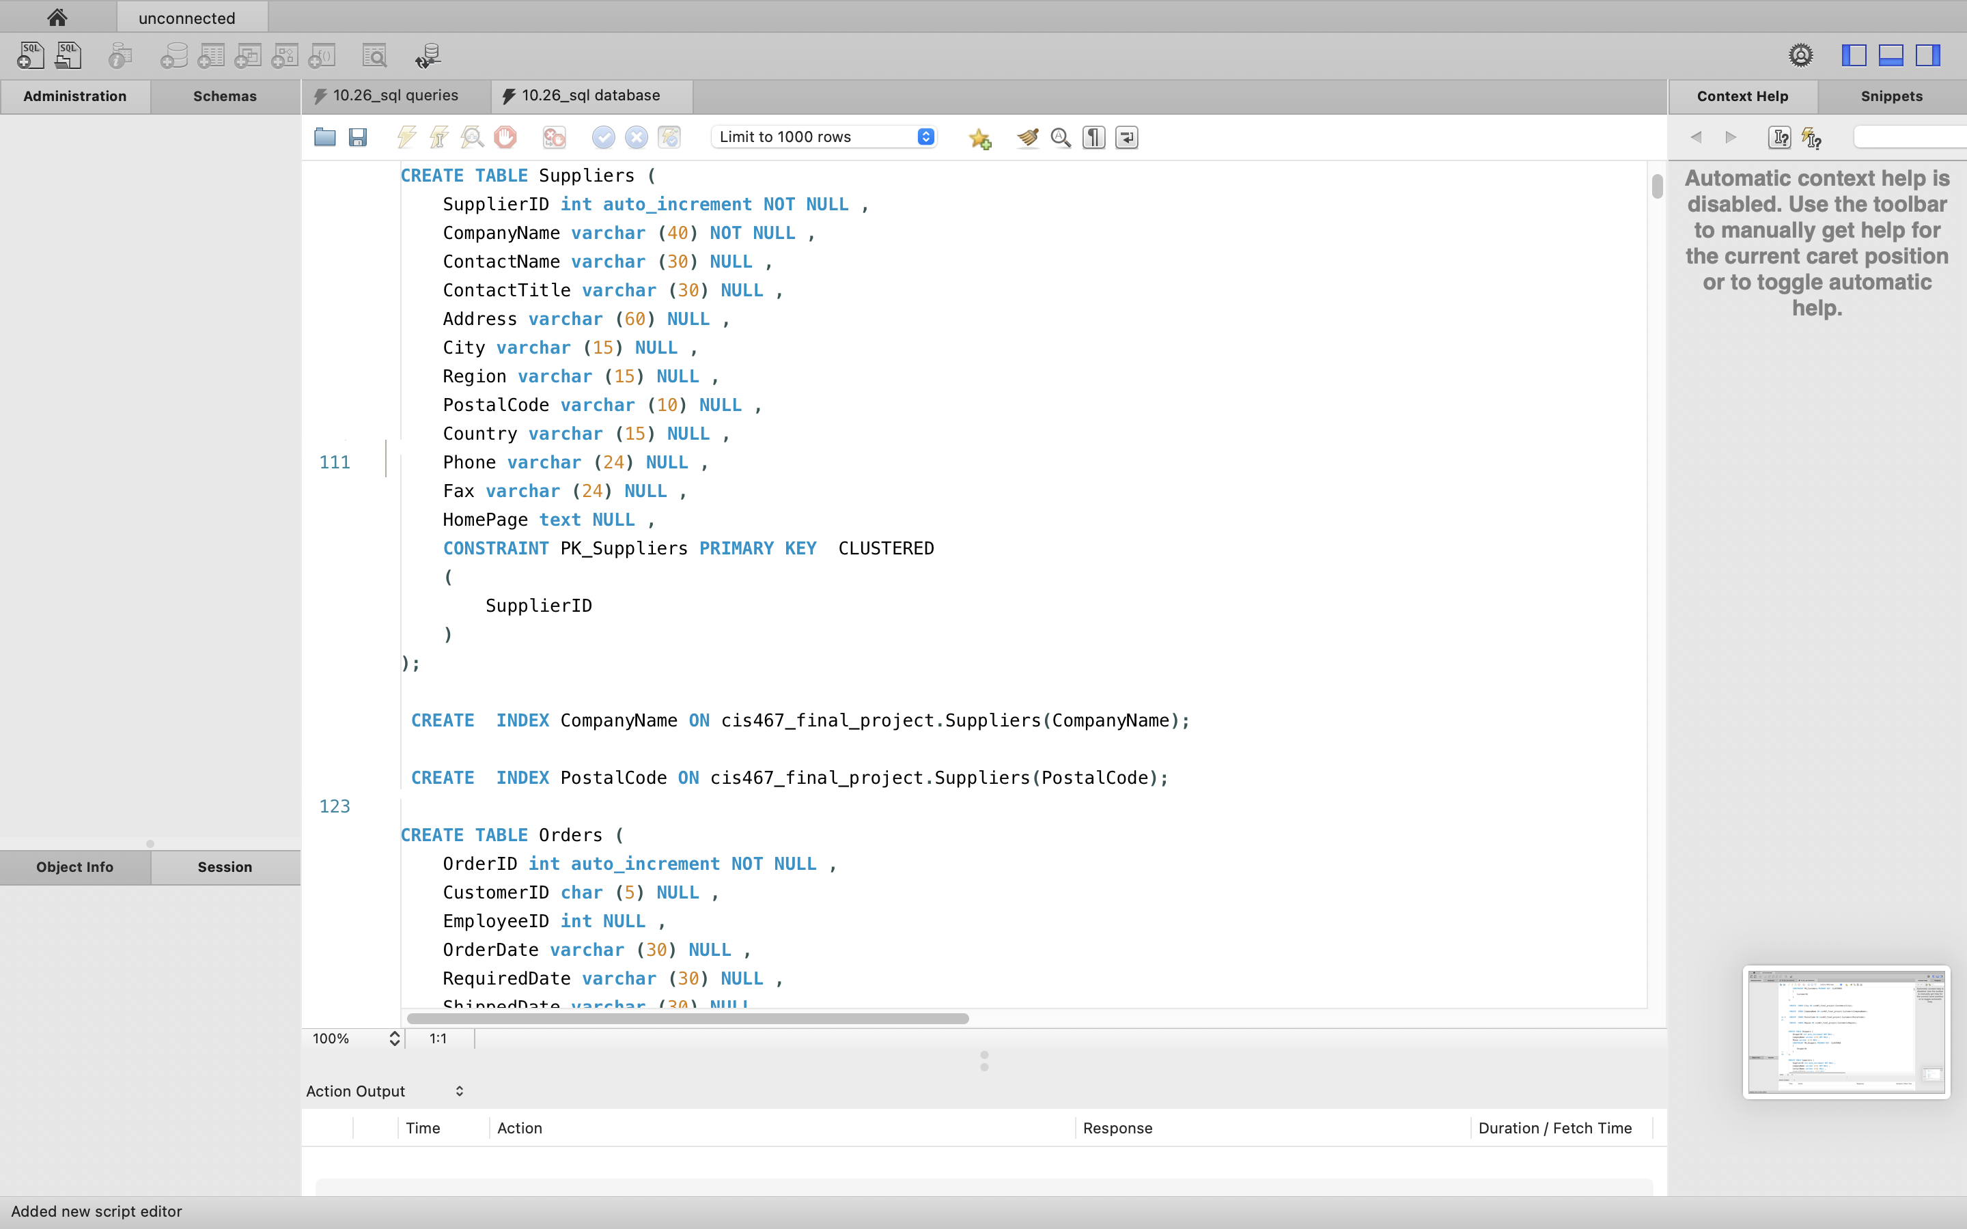Viewport: 1967px width, 1229px height.
Task: Adjust the editor zoom percentage stepper
Action: (x=395, y=1038)
